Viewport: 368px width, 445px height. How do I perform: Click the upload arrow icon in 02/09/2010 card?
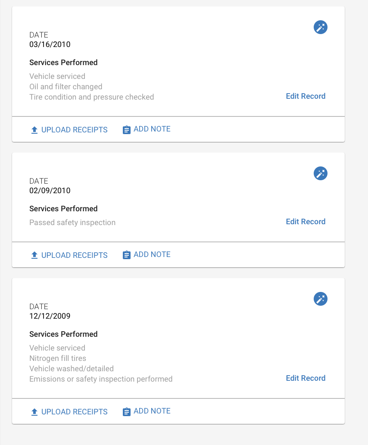(x=34, y=255)
